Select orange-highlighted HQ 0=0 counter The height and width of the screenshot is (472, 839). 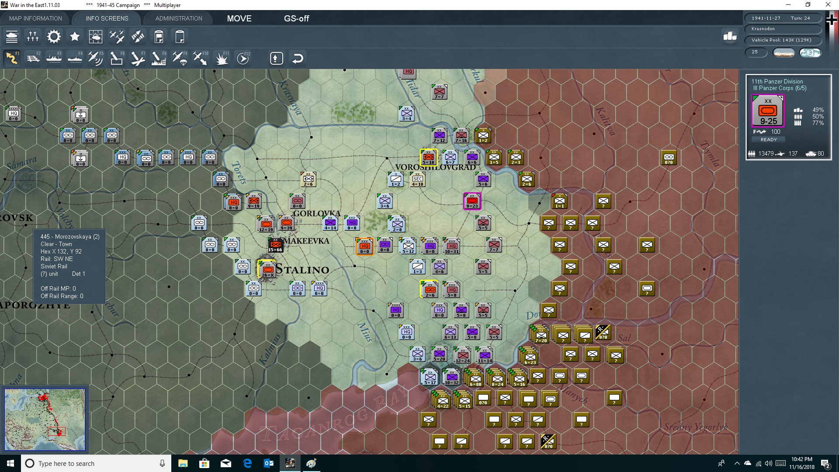point(364,246)
